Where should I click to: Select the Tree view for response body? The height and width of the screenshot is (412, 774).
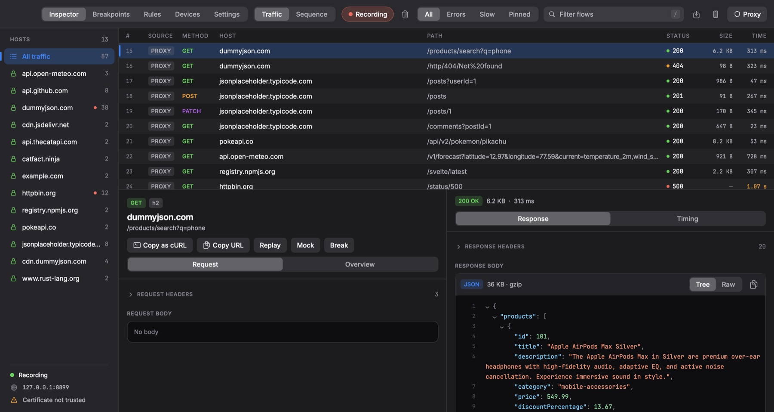point(703,285)
